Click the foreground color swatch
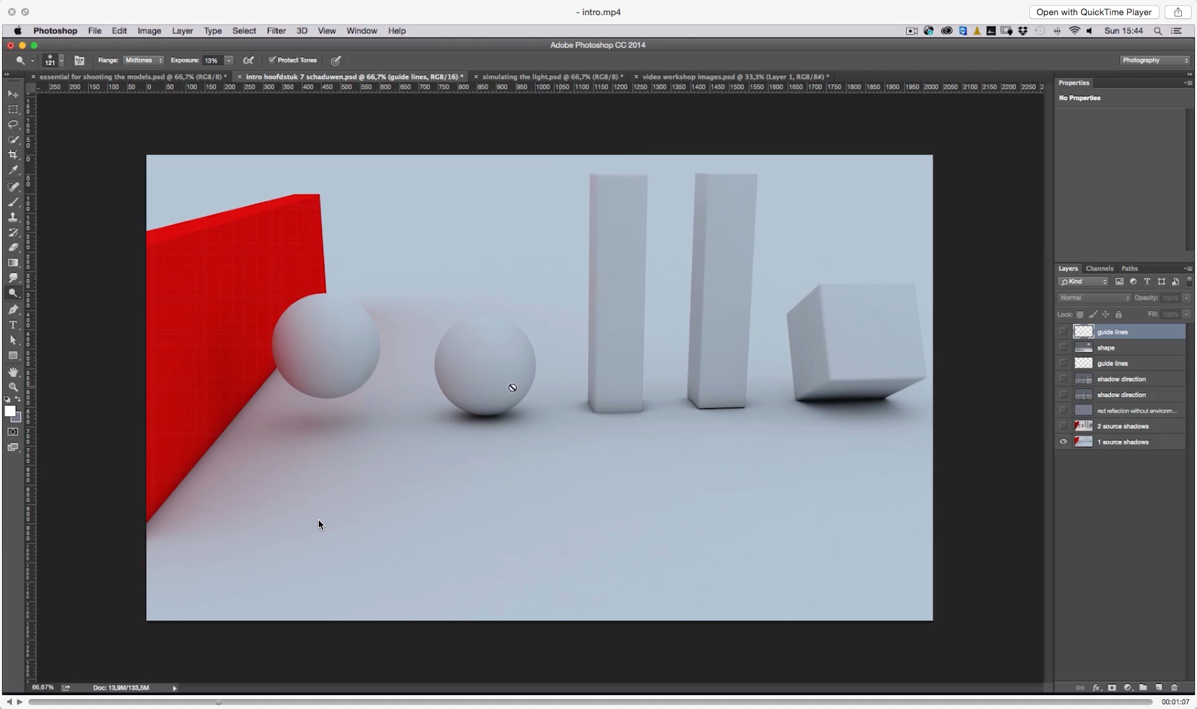 [x=10, y=411]
